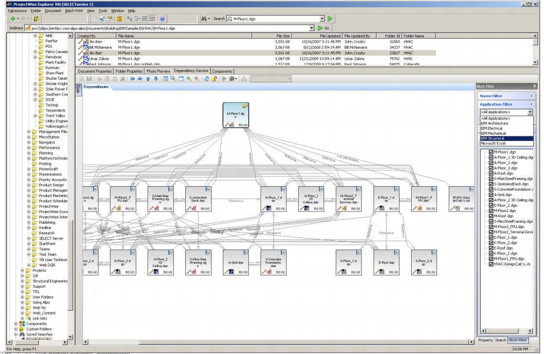Collapse the Application Filter section chevron
The width and height of the screenshot is (544, 354).
point(531,105)
